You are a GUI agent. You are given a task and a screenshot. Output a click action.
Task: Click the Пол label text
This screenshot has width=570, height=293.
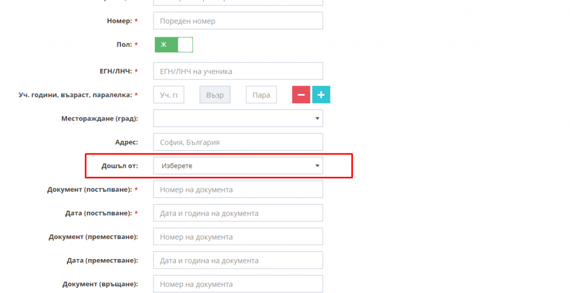124,44
